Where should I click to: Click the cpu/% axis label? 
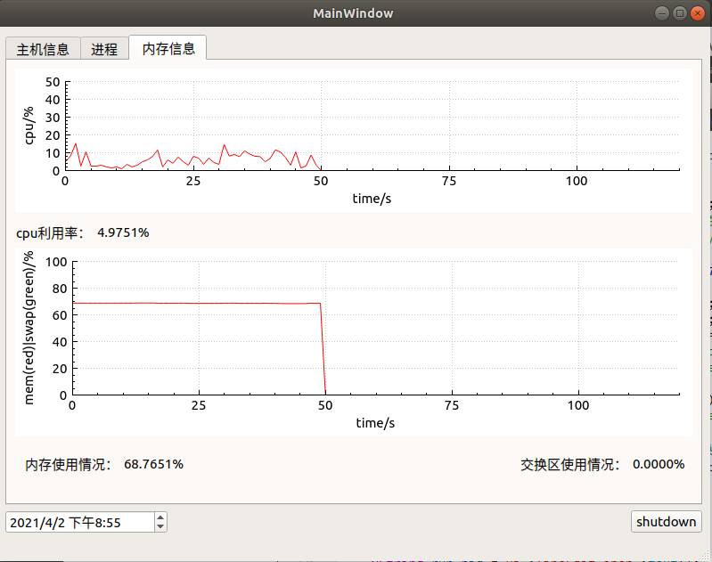point(29,126)
